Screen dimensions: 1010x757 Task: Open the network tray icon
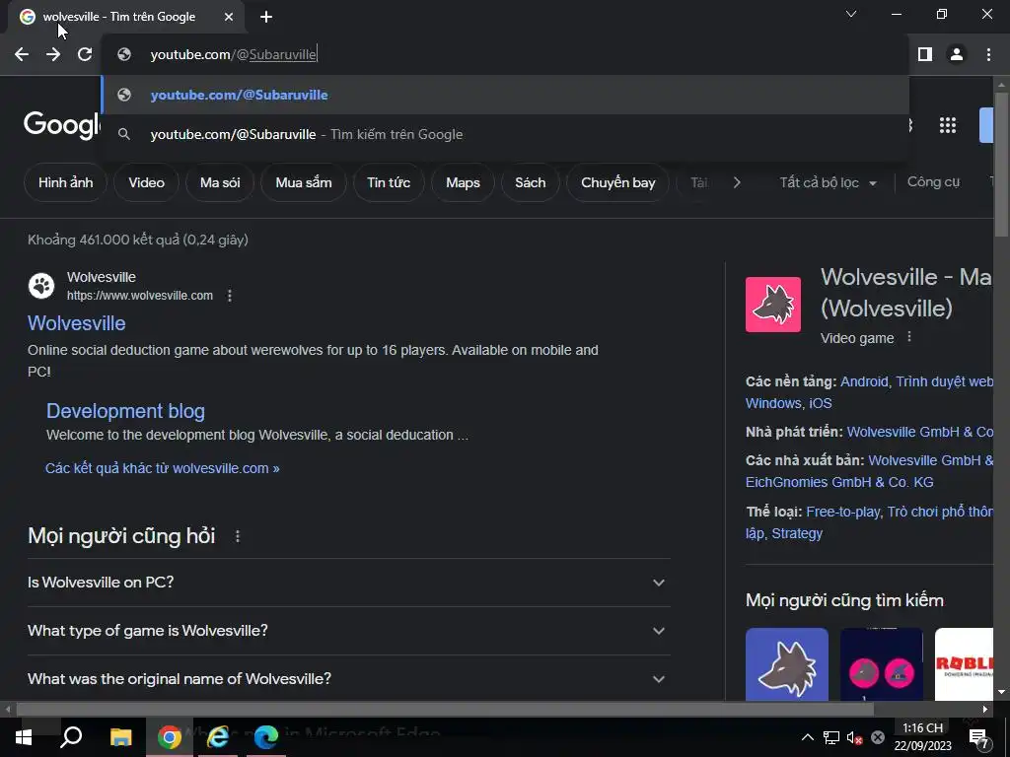tap(831, 737)
